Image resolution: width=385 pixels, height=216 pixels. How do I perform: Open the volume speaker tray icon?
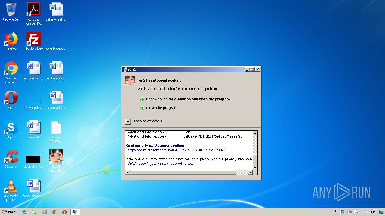pyautogui.click(x=349, y=212)
